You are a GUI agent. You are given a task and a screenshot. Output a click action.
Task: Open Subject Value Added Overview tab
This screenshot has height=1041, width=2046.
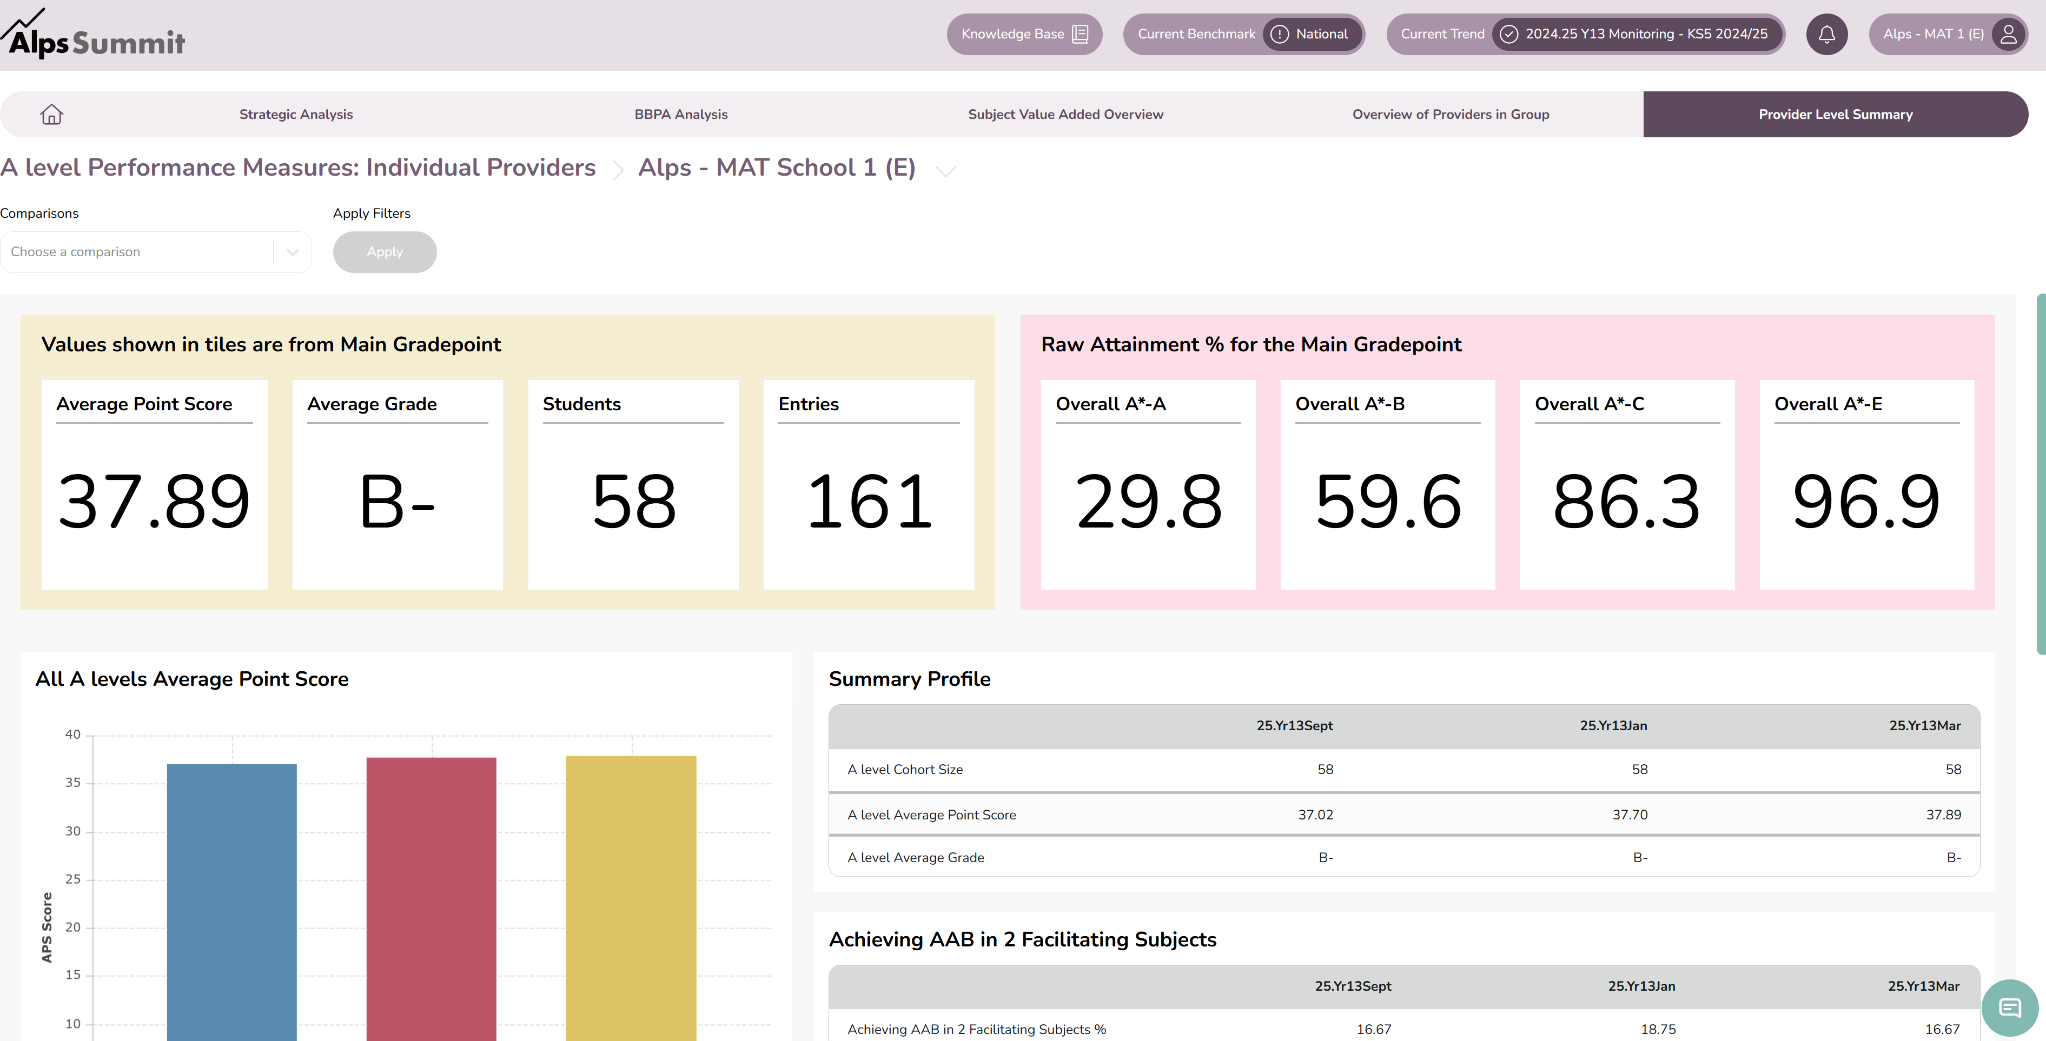point(1065,115)
